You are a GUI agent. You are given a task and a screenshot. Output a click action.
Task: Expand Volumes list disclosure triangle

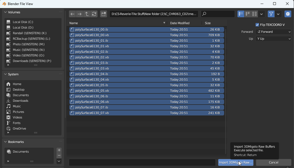coord(8,65)
